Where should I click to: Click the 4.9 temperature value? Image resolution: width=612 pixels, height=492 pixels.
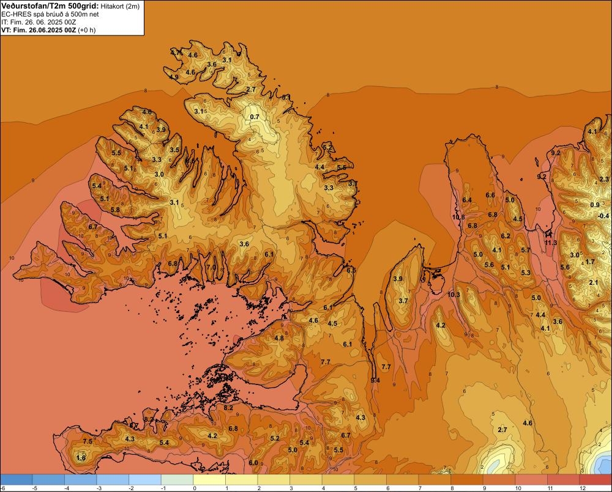click(x=174, y=77)
